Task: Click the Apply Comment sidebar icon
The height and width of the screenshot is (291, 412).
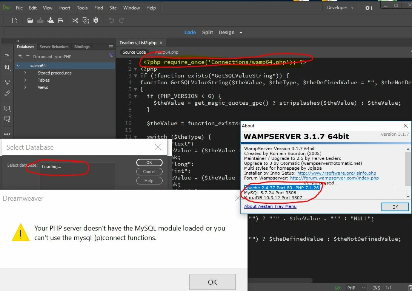Action: click(x=7, y=108)
